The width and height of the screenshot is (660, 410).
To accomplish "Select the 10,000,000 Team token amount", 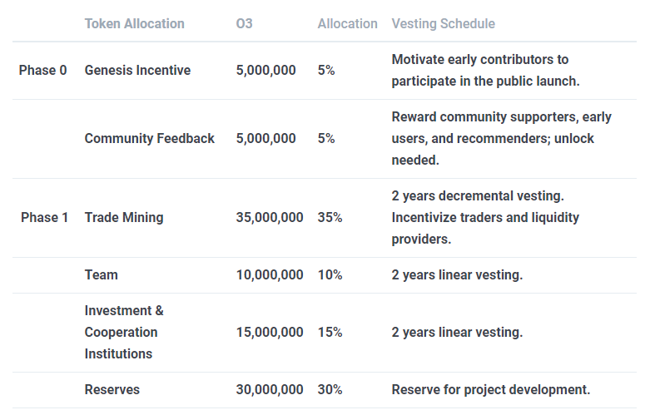I will [x=270, y=275].
